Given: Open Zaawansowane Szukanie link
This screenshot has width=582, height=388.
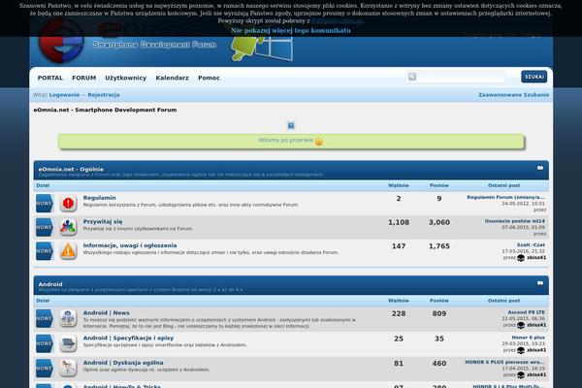Looking at the screenshot, I should (x=514, y=95).
